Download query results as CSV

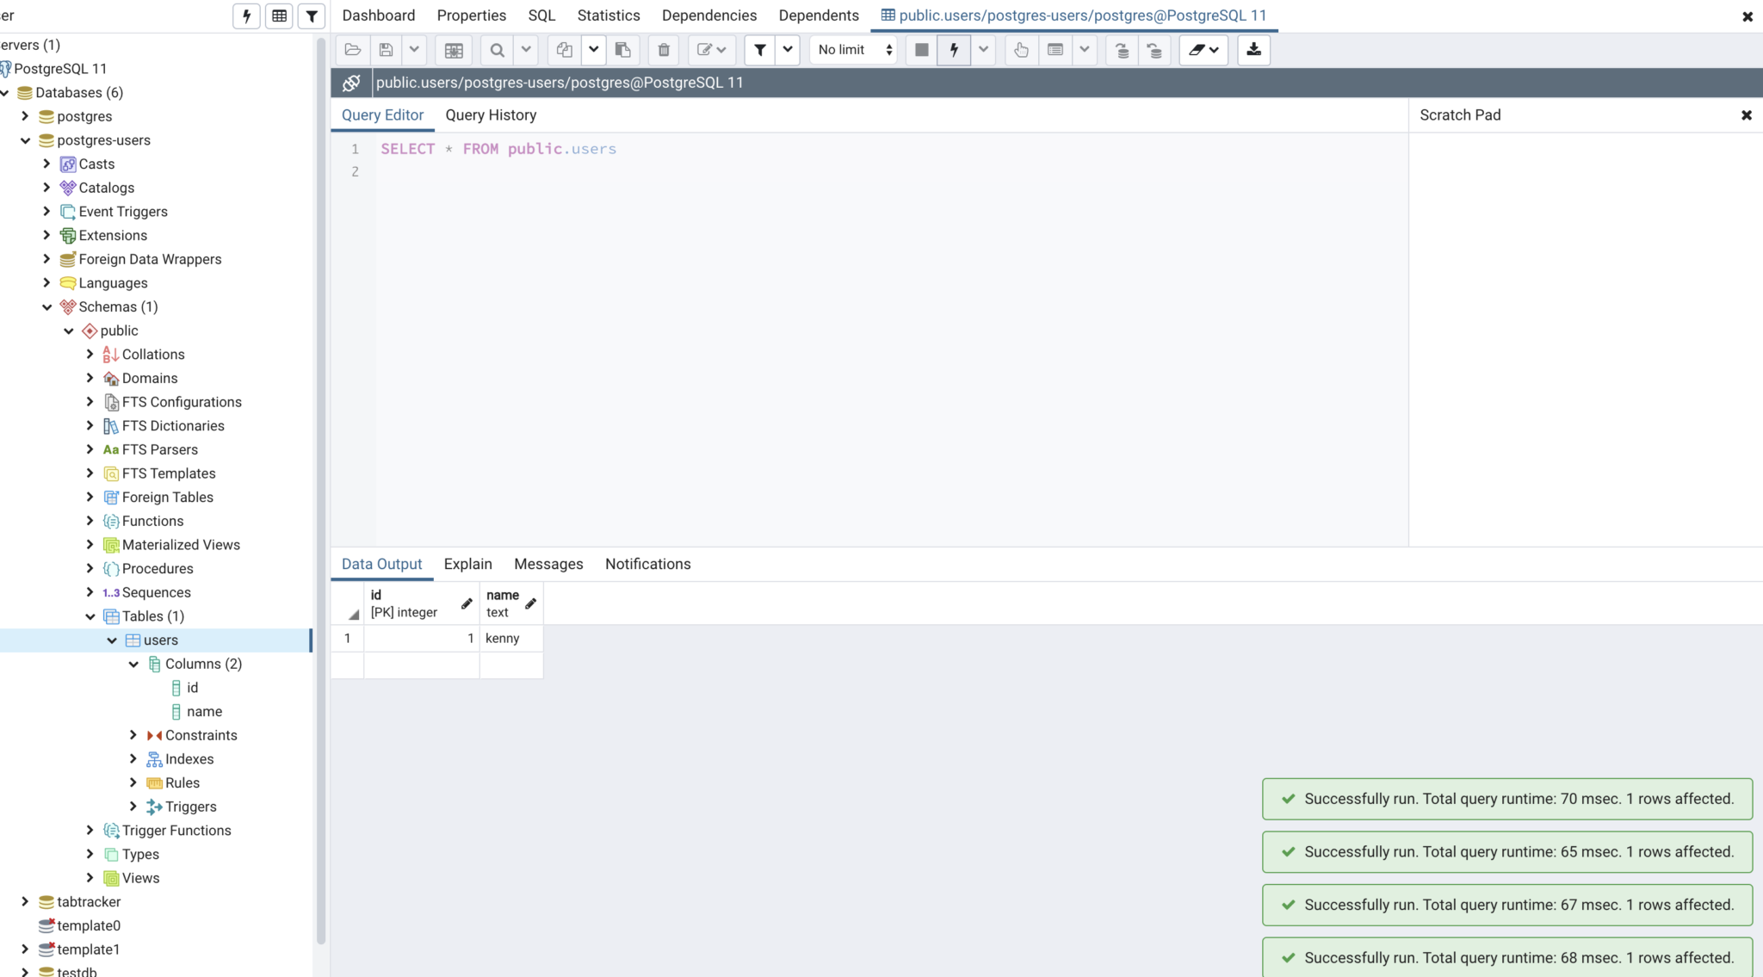(1253, 49)
